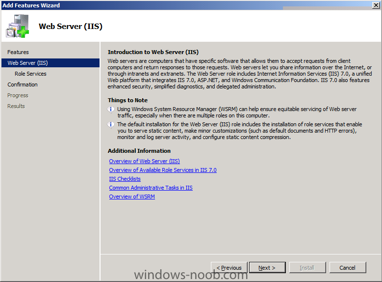
Task: Continue with the Next button
Action: [267, 268]
